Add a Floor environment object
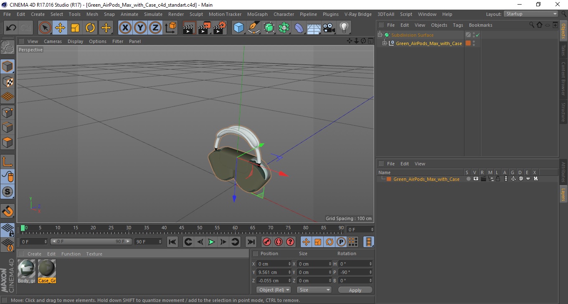 point(314,28)
